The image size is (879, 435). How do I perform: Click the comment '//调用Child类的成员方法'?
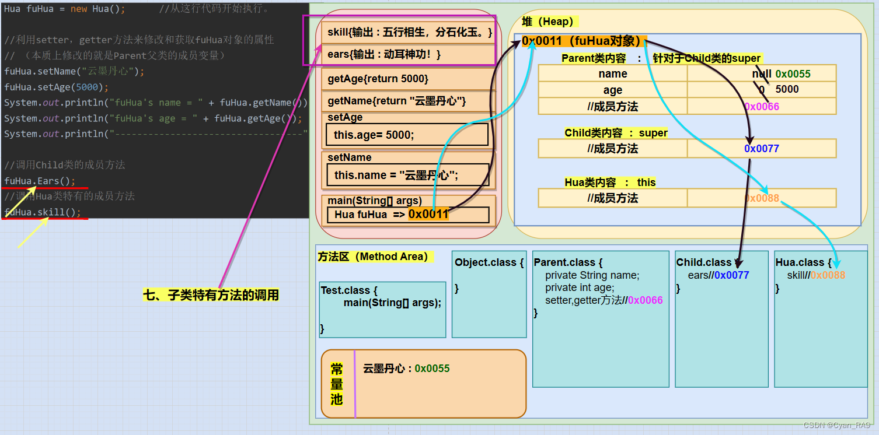click(x=64, y=165)
